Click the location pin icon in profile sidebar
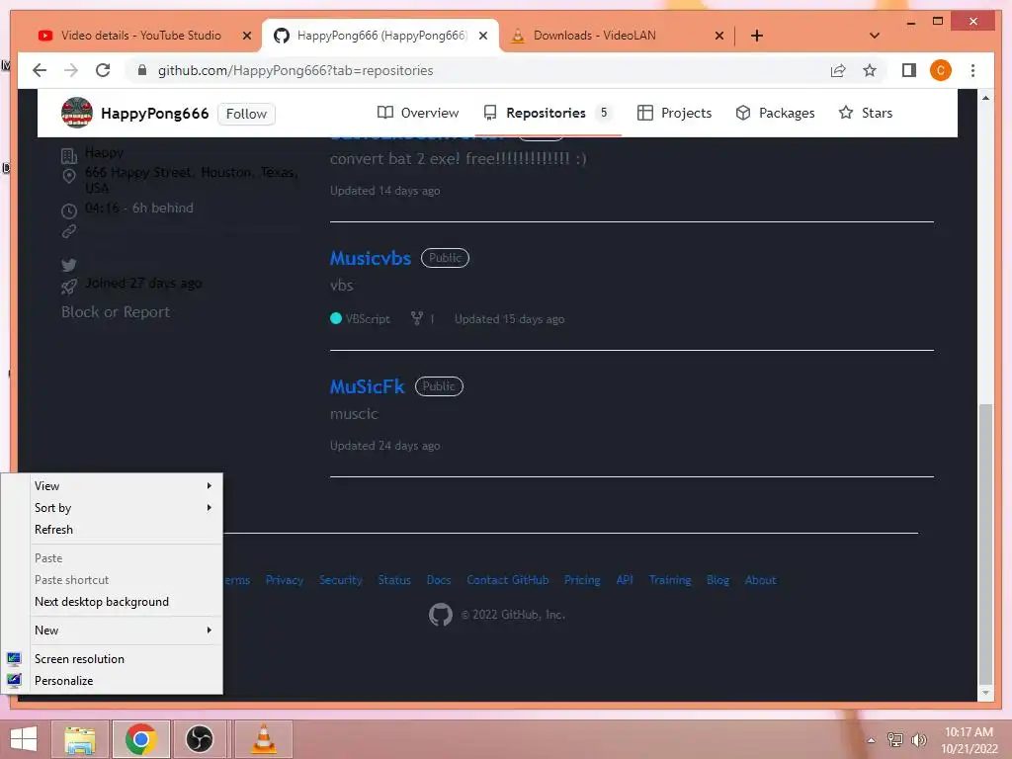The image size is (1012, 759). click(x=69, y=176)
